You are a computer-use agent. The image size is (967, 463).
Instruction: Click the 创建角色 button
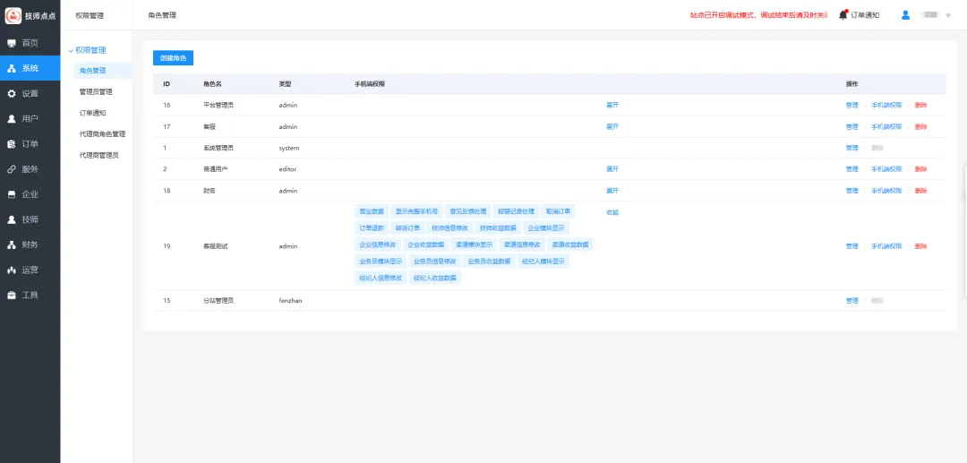[173, 58]
